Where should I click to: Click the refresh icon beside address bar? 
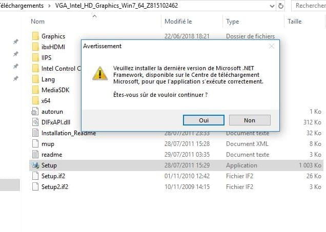(x=281, y=6)
